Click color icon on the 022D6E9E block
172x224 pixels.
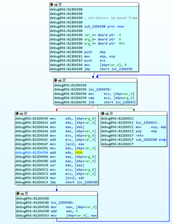(x=17, y=114)
